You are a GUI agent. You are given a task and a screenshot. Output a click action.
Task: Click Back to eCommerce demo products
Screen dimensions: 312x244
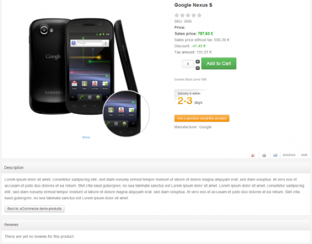pos(34,209)
